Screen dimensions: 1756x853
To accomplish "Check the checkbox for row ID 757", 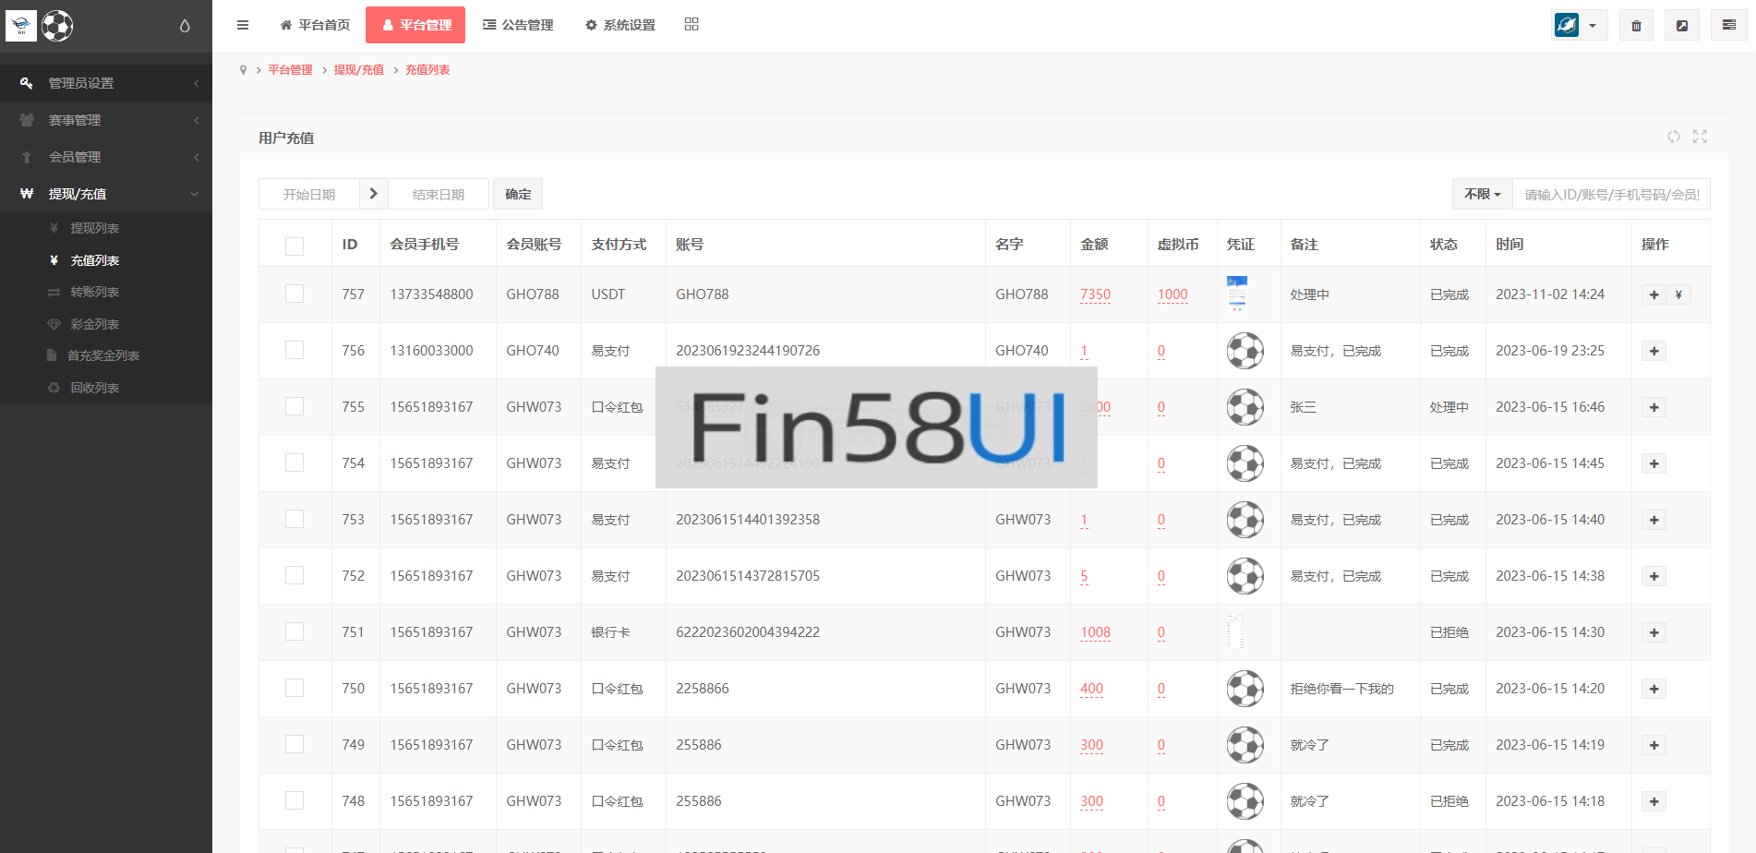I will [x=295, y=294].
